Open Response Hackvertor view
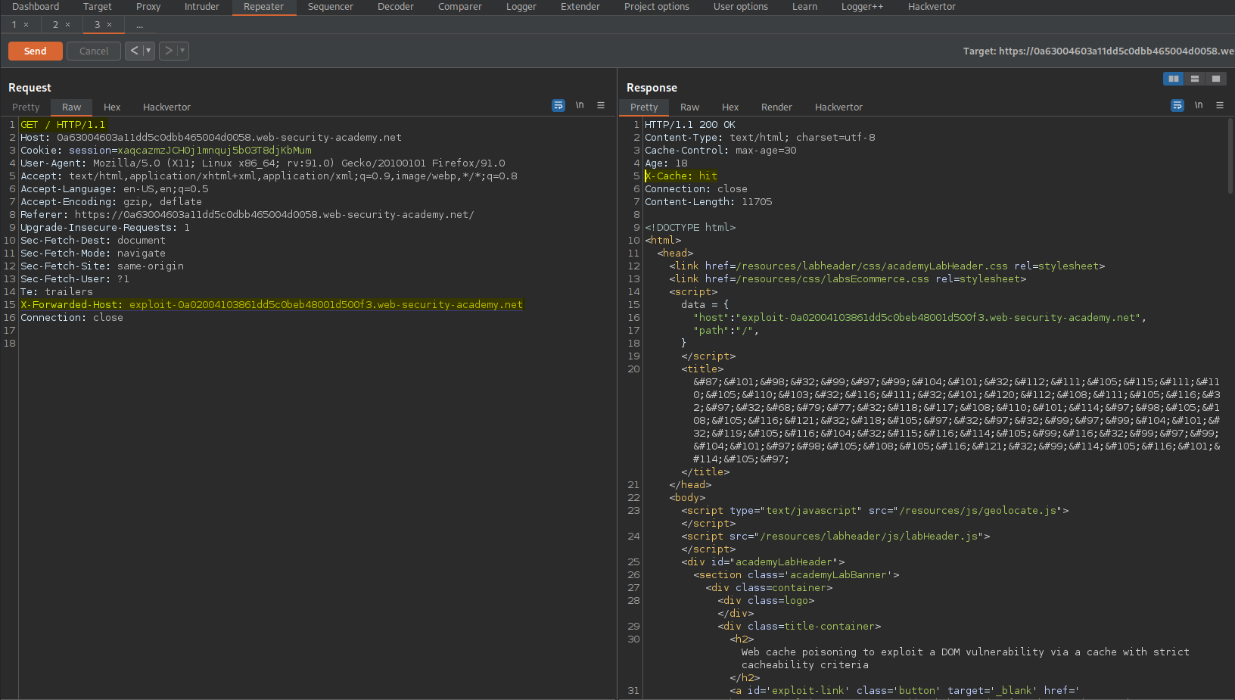 coord(838,107)
